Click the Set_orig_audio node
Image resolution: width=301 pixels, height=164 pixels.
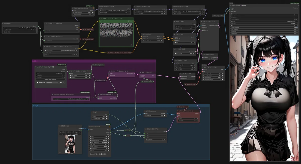click(x=98, y=65)
